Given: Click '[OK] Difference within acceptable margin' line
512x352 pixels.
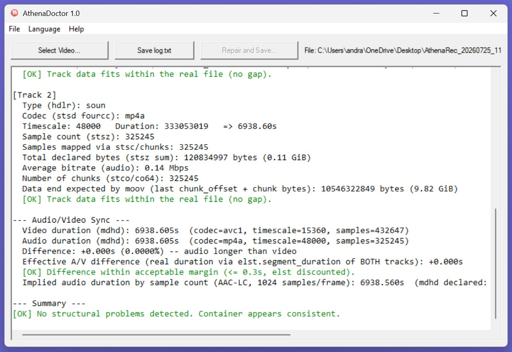Looking at the screenshot, I should 188,272.
